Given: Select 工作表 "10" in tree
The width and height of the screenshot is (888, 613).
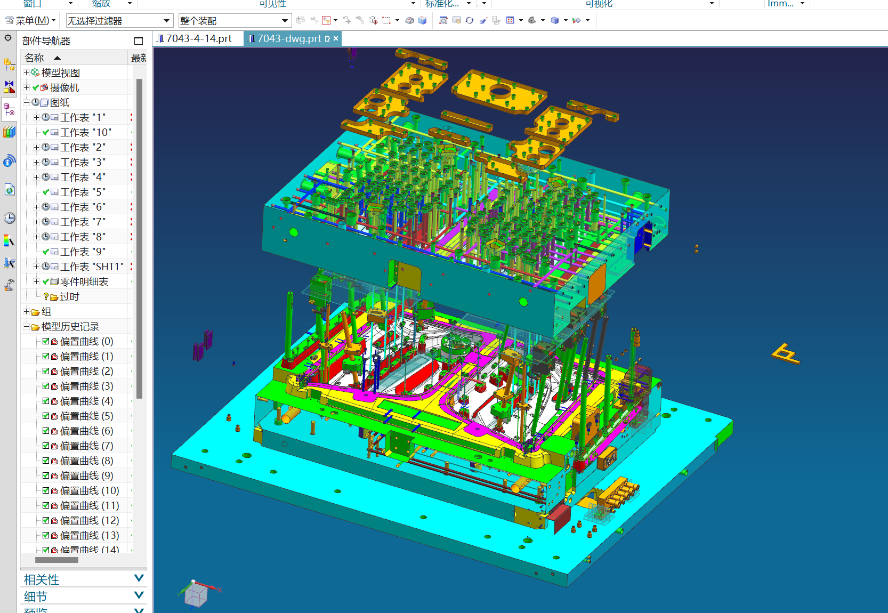Looking at the screenshot, I should pos(86,132).
